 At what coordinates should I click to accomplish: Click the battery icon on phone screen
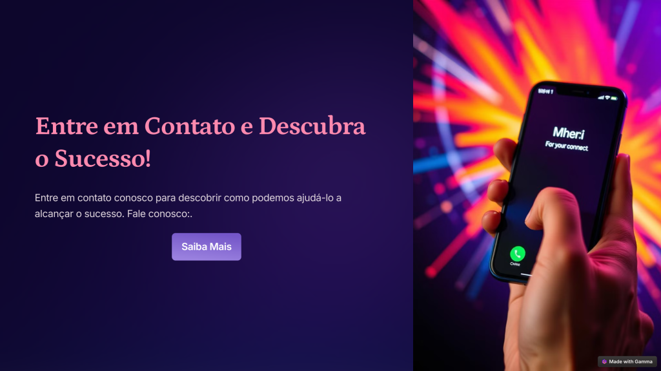[x=615, y=99]
